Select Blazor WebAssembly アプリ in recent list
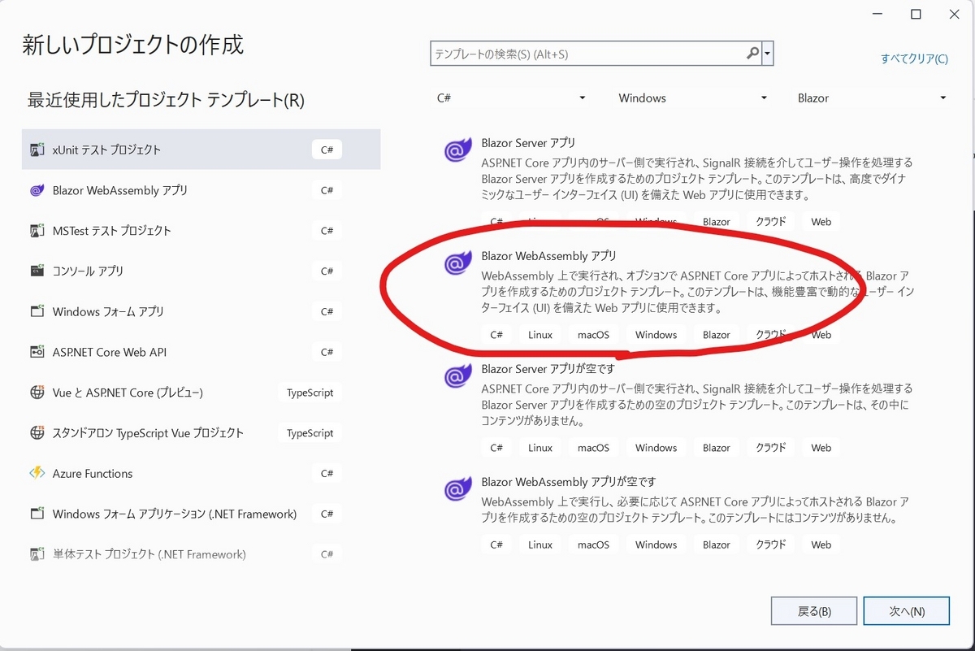Viewport: 975px width, 651px height. 201,190
